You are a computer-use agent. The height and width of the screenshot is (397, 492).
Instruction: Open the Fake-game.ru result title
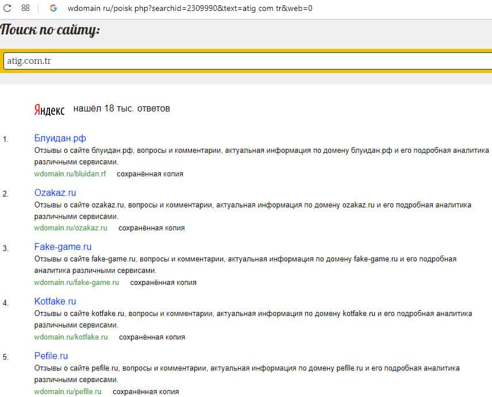click(x=63, y=247)
